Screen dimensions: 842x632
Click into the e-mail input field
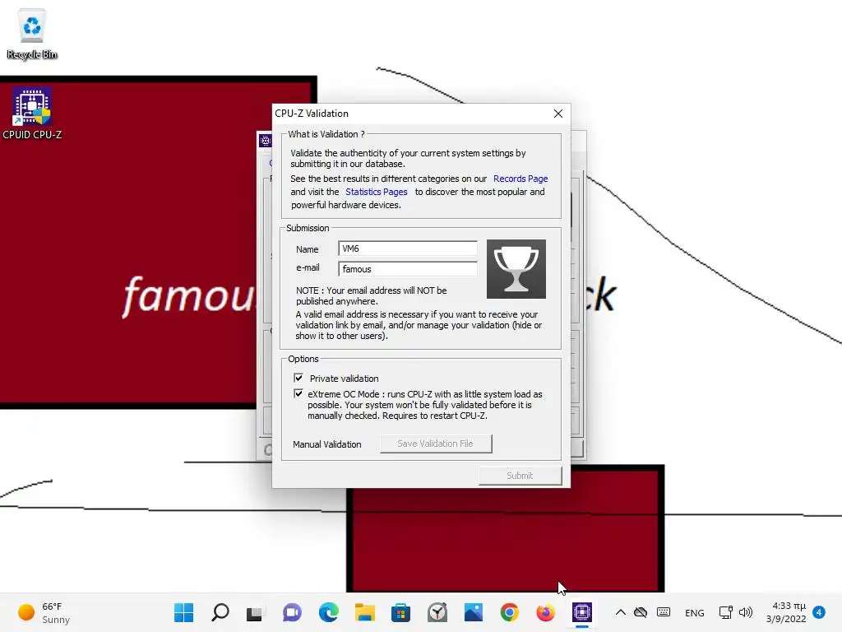(x=408, y=269)
